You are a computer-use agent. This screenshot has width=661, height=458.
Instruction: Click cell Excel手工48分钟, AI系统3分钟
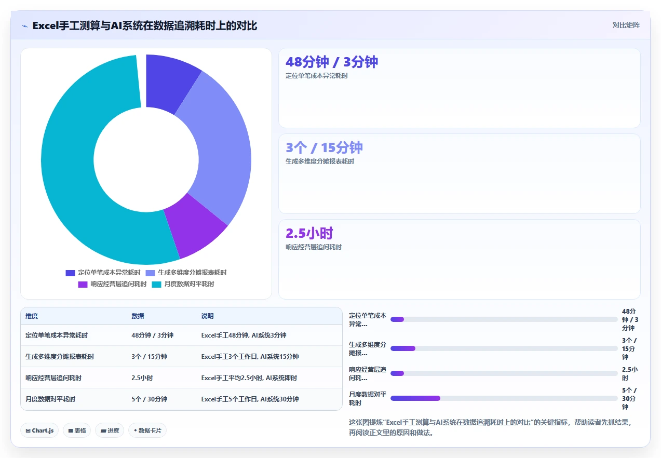pos(244,335)
